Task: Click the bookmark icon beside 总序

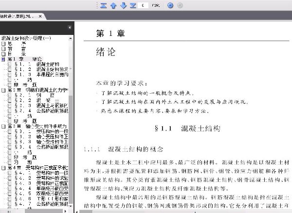Action: [x=3, y=44]
